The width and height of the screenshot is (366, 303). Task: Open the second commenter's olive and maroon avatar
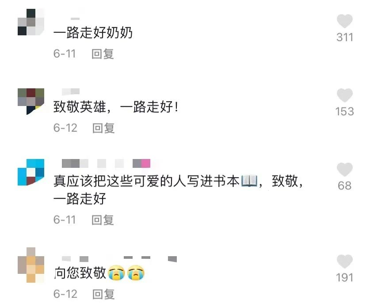click(31, 102)
